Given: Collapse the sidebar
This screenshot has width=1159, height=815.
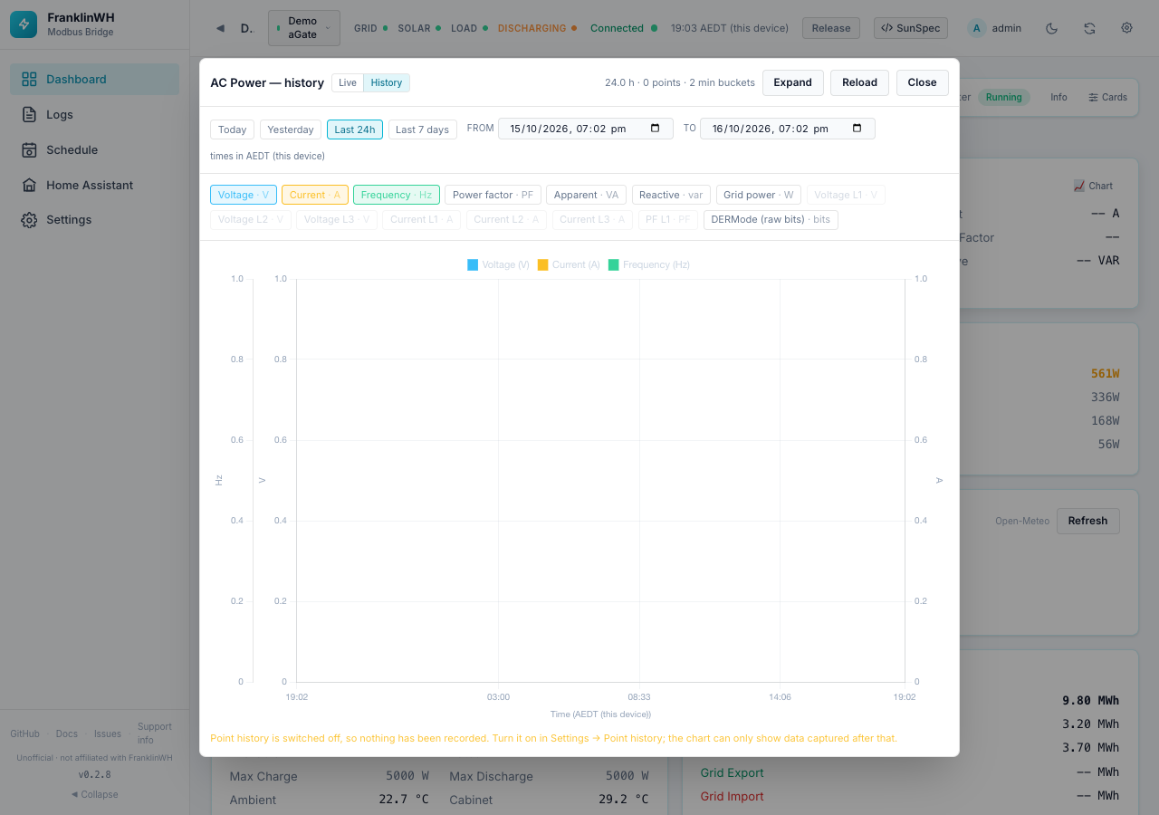Looking at the screenshot, I should 94,794.
